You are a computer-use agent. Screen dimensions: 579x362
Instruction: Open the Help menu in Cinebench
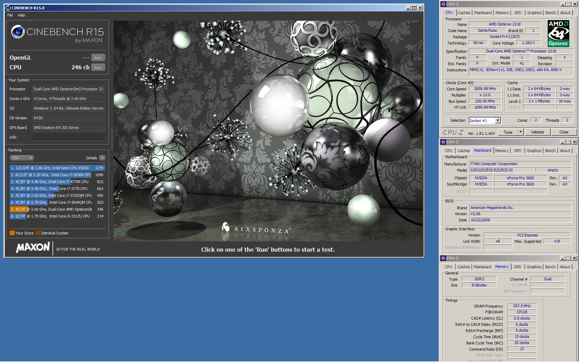pyautogui.click(x=21, y=15)
